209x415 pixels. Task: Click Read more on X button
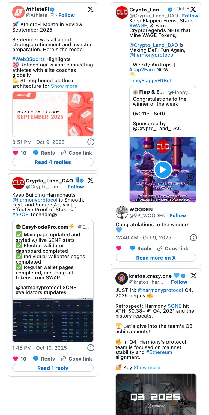156,258
